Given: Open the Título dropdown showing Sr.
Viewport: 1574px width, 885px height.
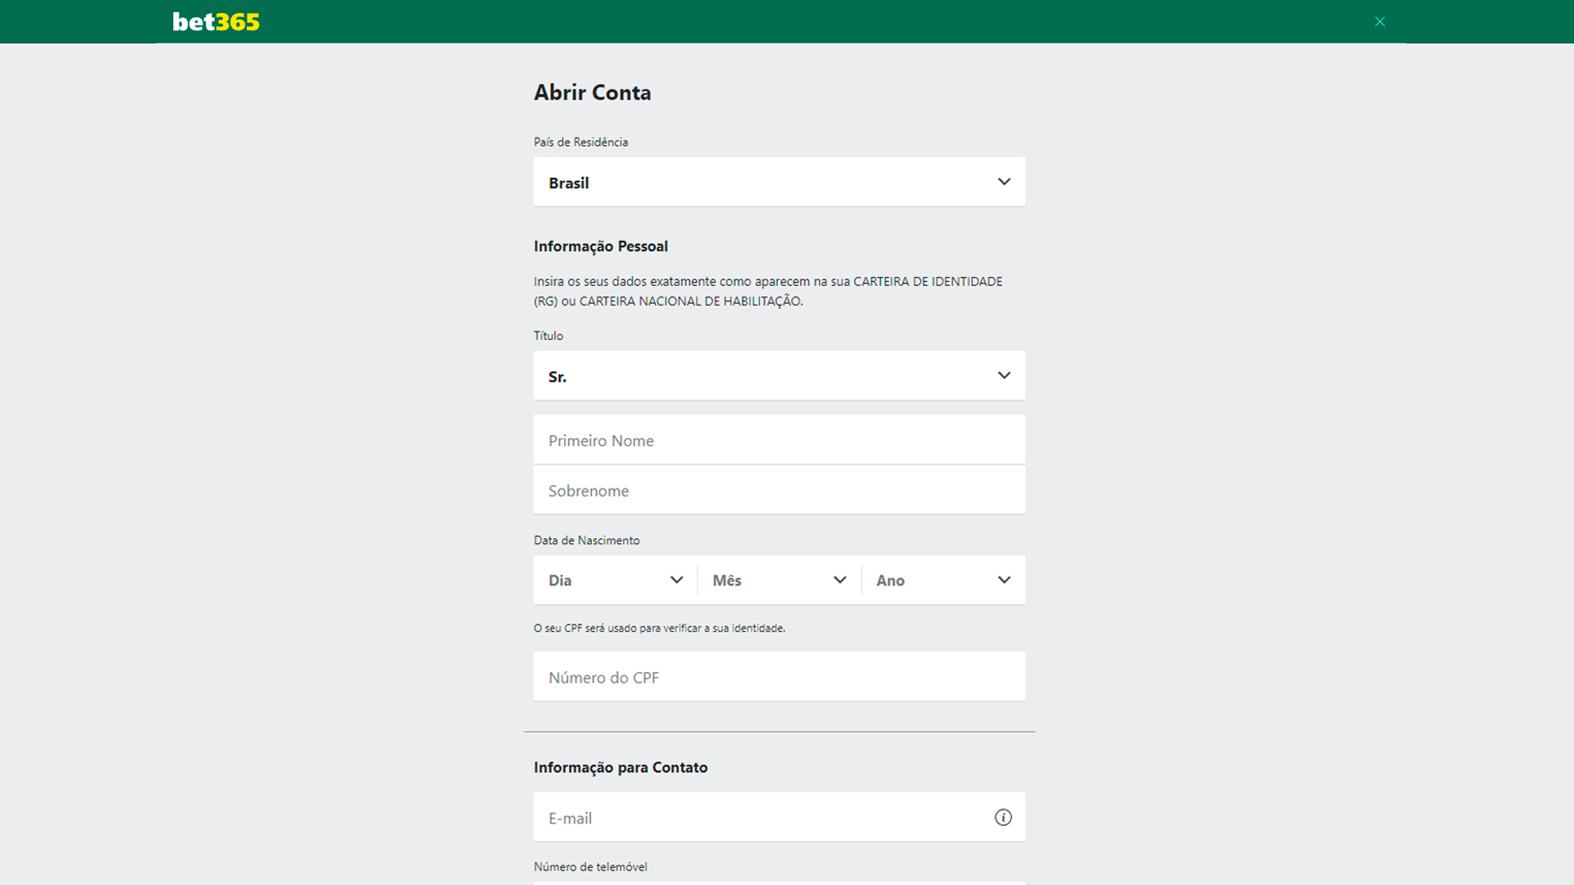Looking at the screenshot, I should (779, 376).
